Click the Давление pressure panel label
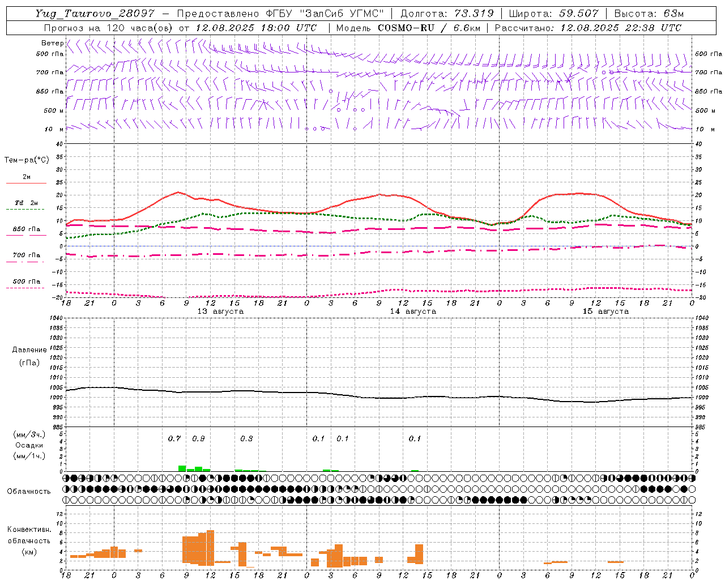725x580 pixels. (x=29, y=350)
